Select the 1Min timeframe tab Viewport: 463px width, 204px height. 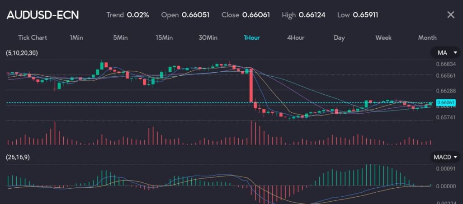tap(76, 37)
